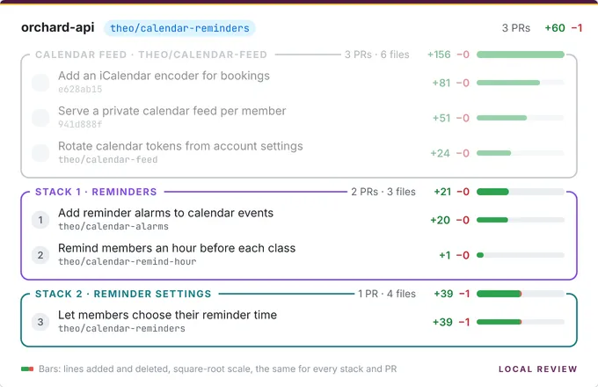
Task: Expand the Calendar Feed · theo/calendar-feed header
Action: pyautogui.click(x=151, y=55)
